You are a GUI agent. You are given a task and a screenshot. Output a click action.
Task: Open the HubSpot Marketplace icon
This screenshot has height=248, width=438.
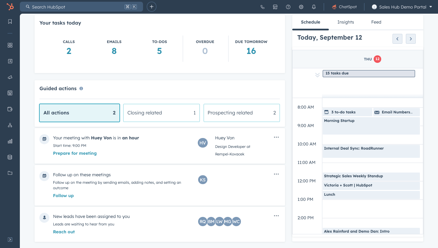click(x=275, y=6)
